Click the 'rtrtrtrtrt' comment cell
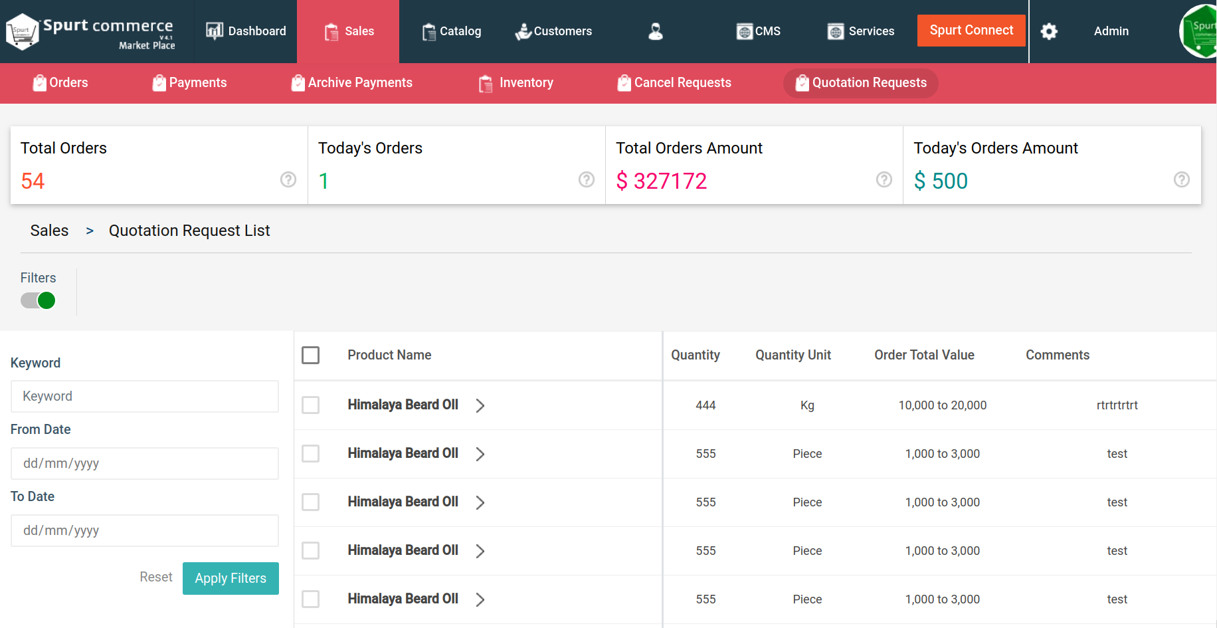This screenshot has height=628, width=1217. pyautogui.click(x=1117, y=405)
